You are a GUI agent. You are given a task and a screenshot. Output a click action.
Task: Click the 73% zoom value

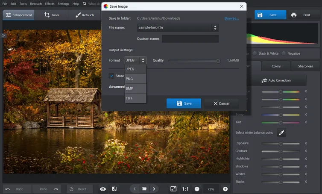click(x=211, y=189)
